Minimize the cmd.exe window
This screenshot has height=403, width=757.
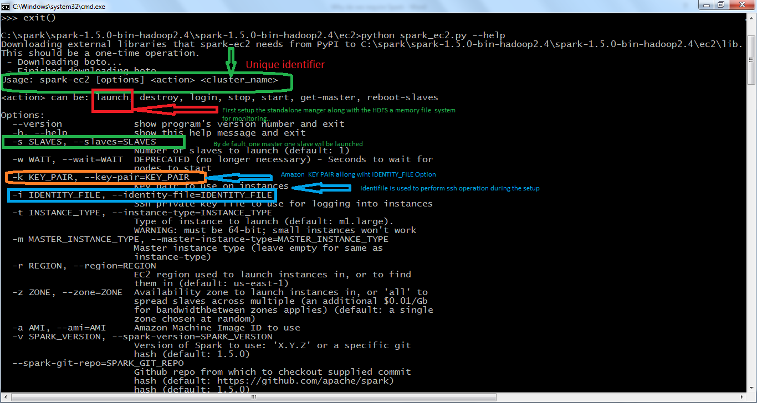point(705,5)
